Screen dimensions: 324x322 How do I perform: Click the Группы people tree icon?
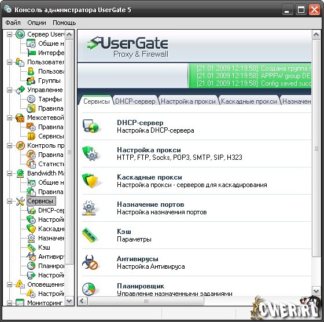click(x=31, y=80)
